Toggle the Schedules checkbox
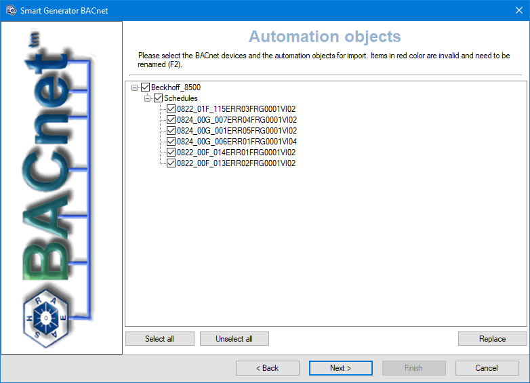 click(x=159, y=98)
